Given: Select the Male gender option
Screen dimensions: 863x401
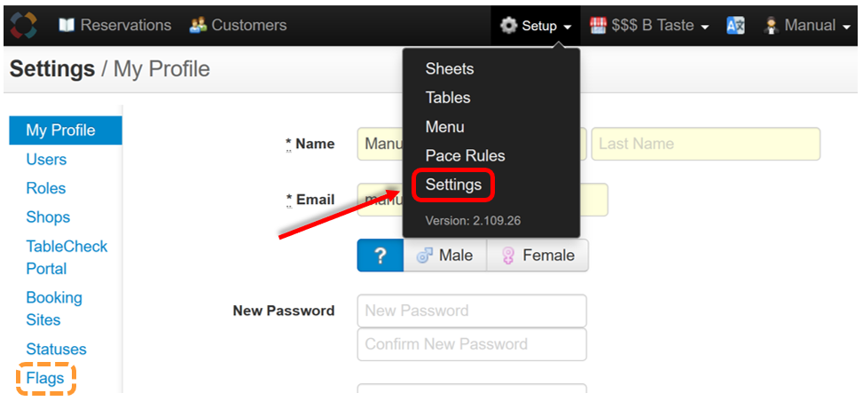Looking at the screenshot, I should pos(444,256).
